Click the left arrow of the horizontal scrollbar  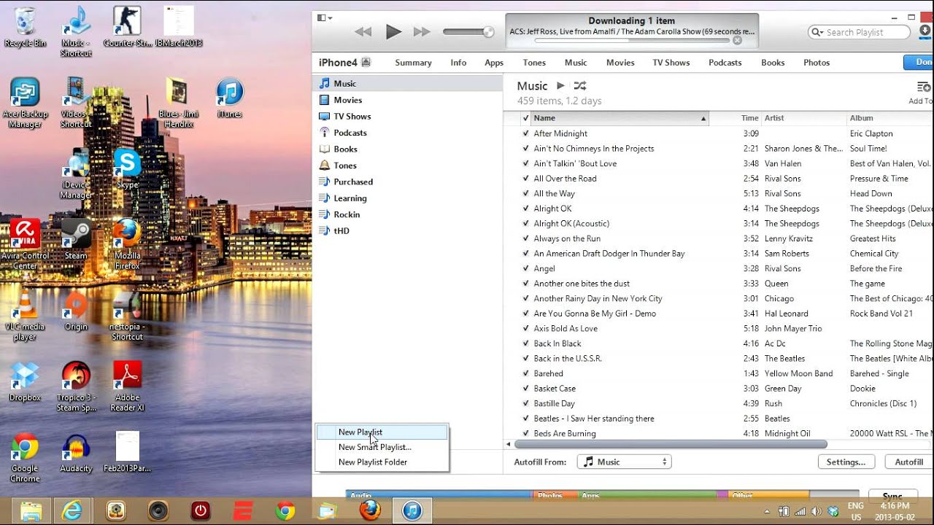tap(509, 444)
